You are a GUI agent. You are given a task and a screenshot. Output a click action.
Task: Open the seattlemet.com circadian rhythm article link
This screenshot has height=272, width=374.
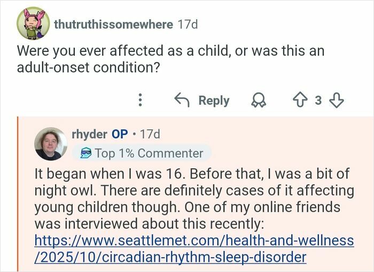(194, 248)
